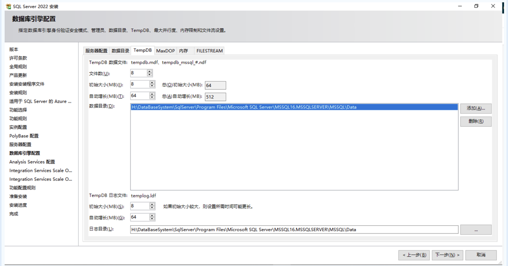This screenshot has width=510, height=266.
Task: Click the SQL Server setup title bar icon
Action: pyautogui.click(x=8, y=6)
